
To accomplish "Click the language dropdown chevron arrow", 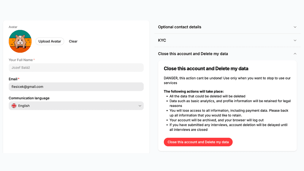I will (140, 106).
